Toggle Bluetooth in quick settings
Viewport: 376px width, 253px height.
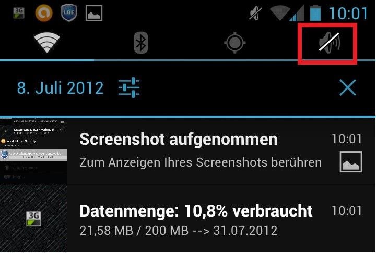[141, 43]
